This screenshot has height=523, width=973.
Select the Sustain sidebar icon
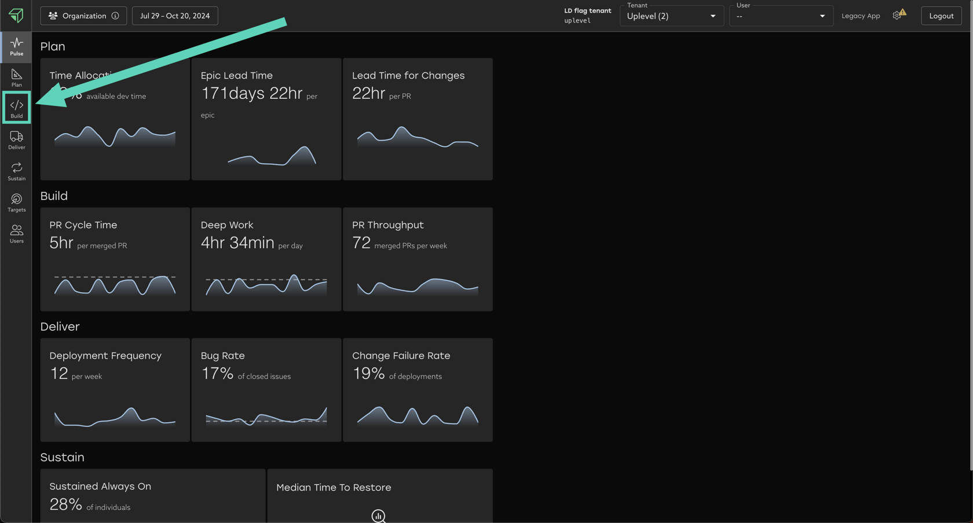[x=16, y=171]
